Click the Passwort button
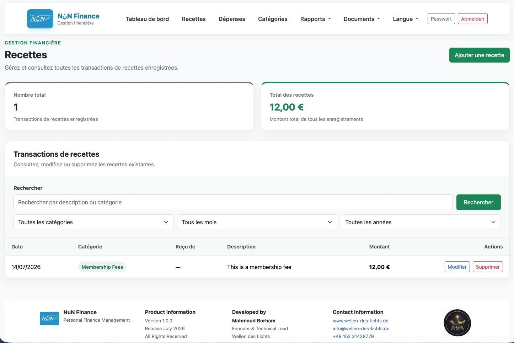Image resolution: width=514 pixels, height=343 pixels. (441, 19)
